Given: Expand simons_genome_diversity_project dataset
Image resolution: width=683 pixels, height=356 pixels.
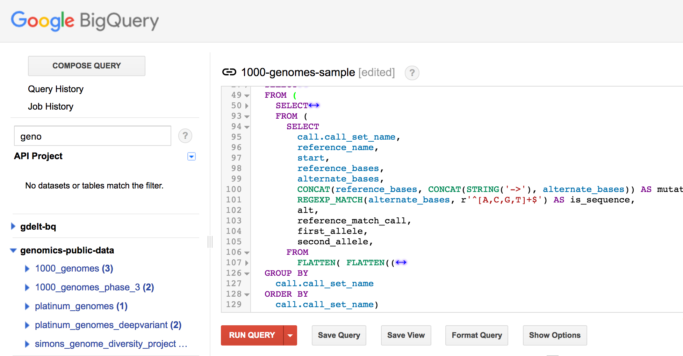Looking at the screenshot, I should coord(27,344).
